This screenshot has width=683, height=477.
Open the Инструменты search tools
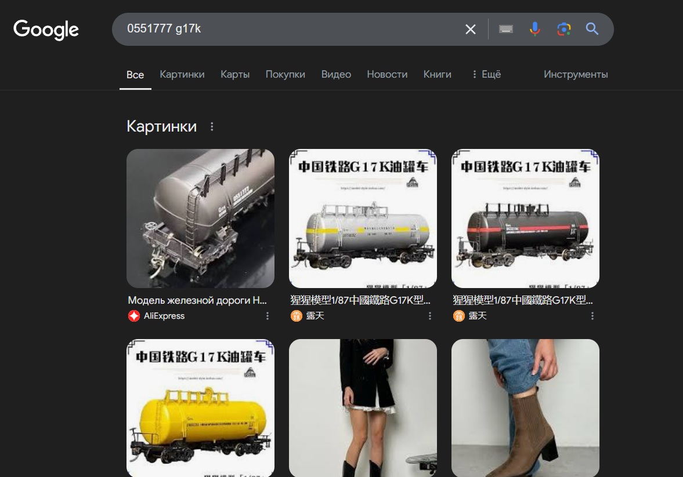575,74
